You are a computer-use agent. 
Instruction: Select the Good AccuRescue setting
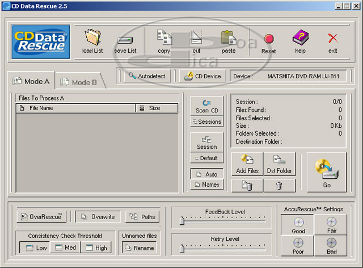point(298,225)
